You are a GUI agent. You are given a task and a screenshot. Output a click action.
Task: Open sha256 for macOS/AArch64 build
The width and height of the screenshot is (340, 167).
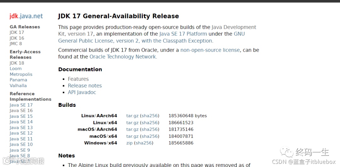pos(150,129)
